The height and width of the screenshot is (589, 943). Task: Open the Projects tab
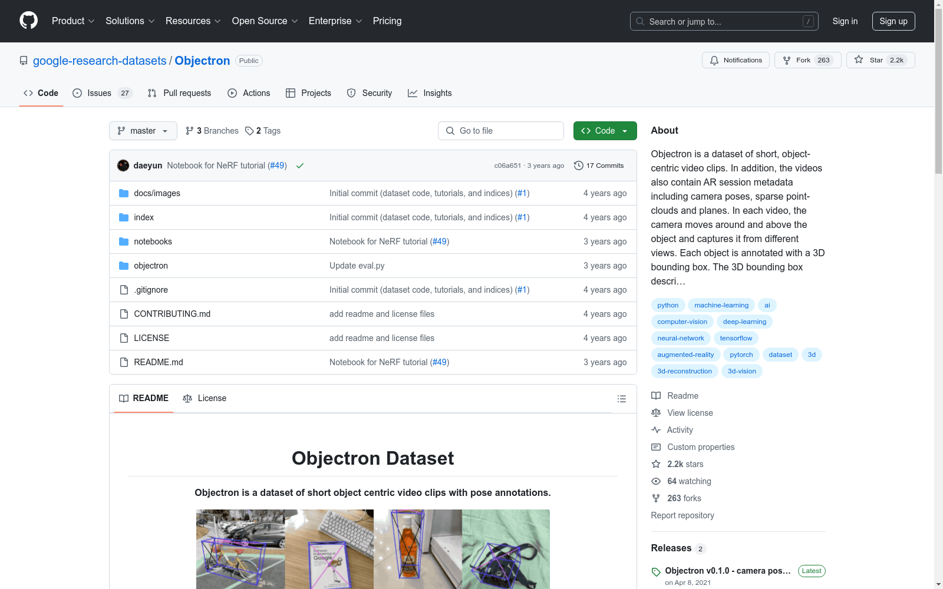[x=308, y=93]
